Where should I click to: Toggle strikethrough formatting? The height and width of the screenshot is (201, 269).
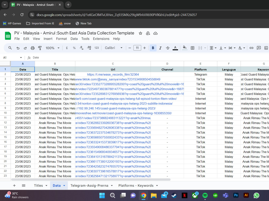[168, 48]
